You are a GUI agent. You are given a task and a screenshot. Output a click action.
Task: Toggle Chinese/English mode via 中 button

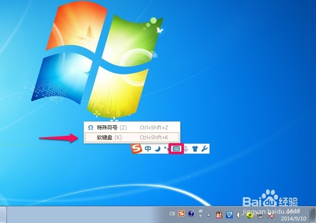pos(148,149)
